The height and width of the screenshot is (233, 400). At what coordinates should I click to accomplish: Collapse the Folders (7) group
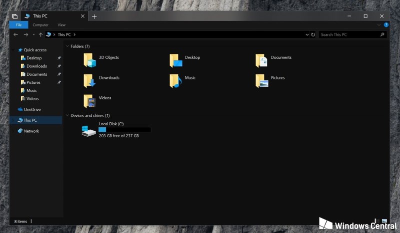tap(67, 46)
